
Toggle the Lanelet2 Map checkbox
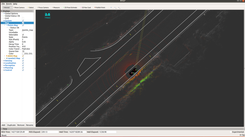(23, 58)
